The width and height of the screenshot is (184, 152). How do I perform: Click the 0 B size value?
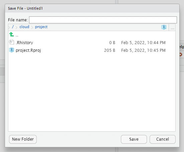[x=112, y=43]
